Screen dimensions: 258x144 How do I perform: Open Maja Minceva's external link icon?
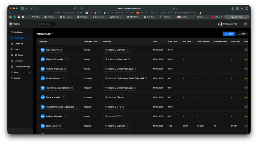(x=61, y=50)
